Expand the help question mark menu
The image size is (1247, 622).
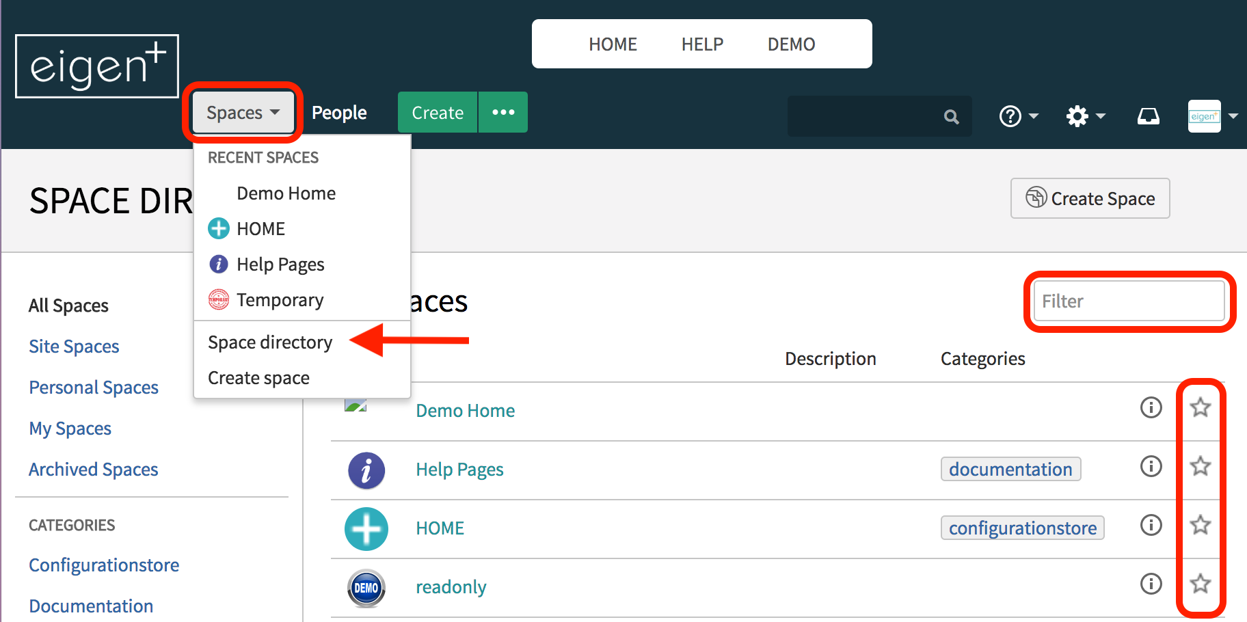pos(1019,116)
